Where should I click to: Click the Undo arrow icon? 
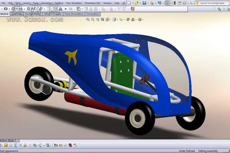click(x=159, y=3)
